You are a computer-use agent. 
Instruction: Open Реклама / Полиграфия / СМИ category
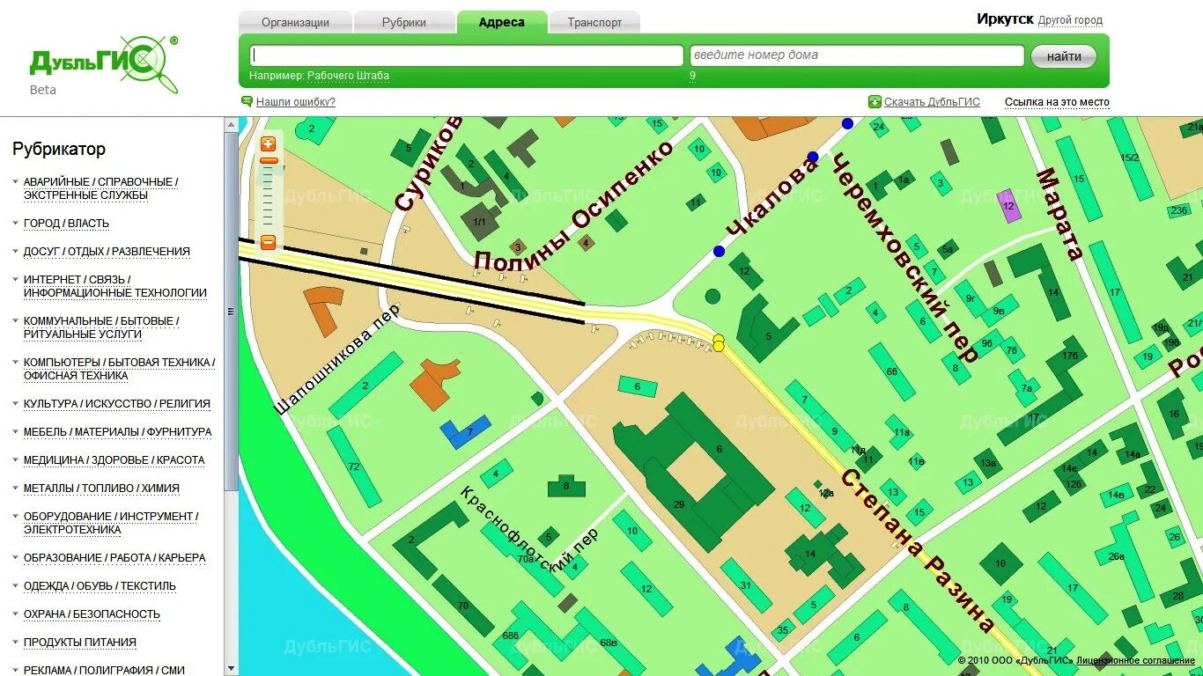(x=104, y=671)
